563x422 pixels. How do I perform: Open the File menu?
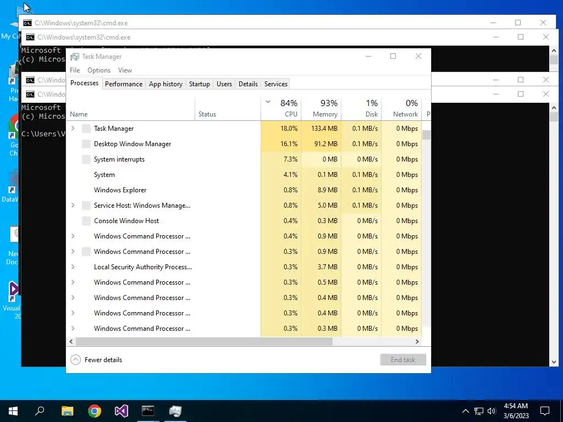75,70
